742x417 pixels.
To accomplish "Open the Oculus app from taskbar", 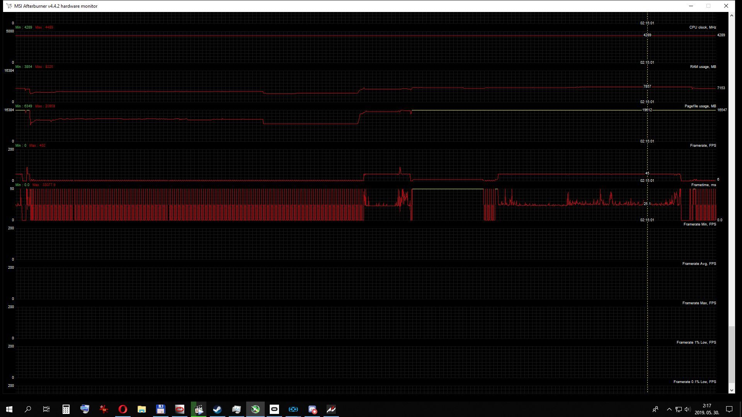I will point(274,409).
